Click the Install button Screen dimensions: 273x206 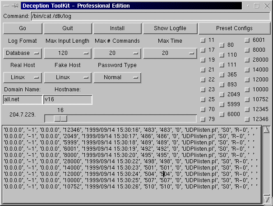117,28
